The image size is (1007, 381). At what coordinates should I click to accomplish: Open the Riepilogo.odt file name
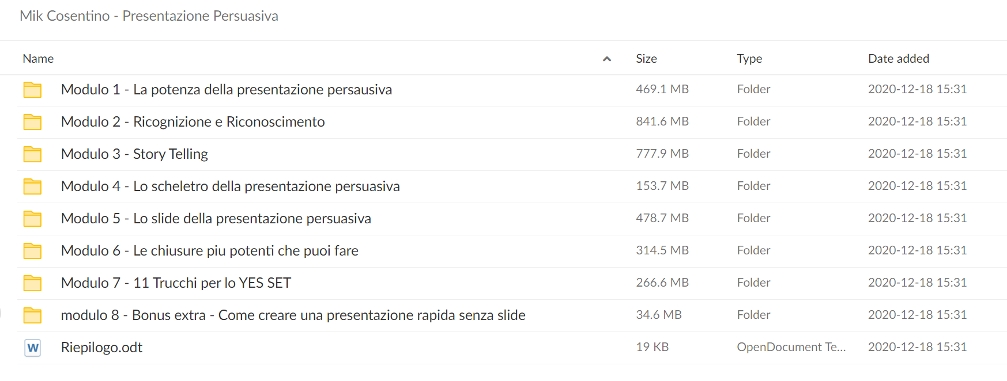(101, 348)
